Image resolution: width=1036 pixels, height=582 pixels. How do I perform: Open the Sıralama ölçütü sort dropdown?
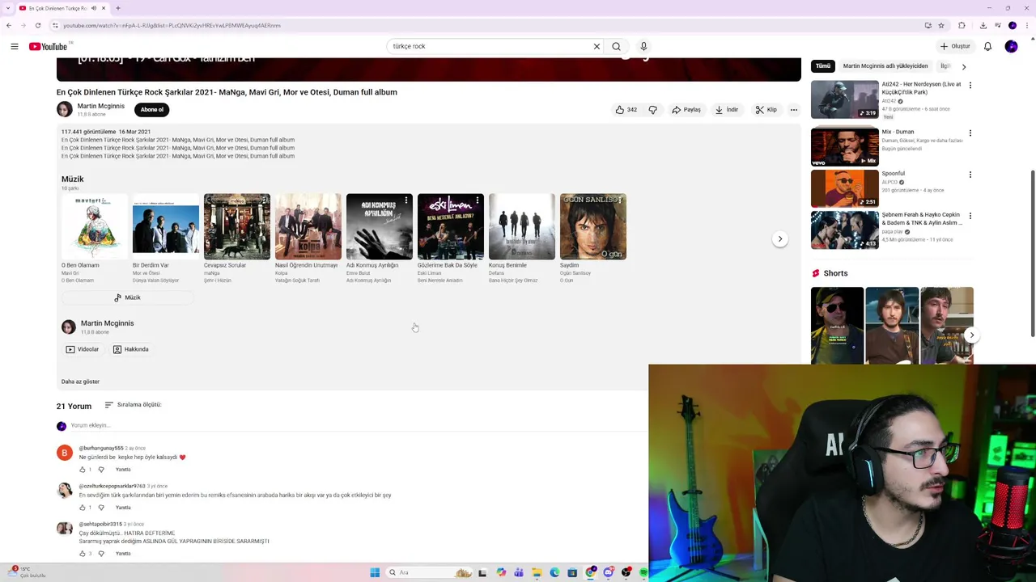tap(133, 405)
